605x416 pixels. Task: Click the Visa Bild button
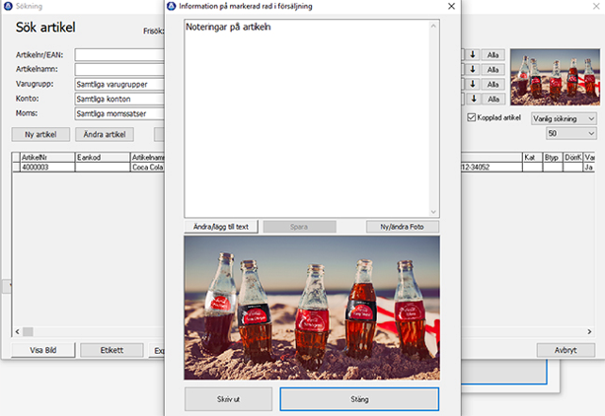click(43, 350)
